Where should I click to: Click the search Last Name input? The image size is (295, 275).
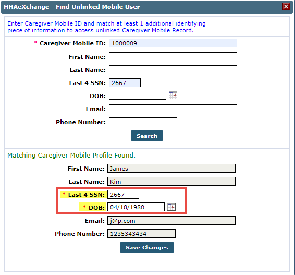173,70
